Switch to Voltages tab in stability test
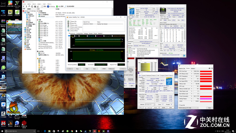Screen dimensions: 236x133 click(x=86, y=34)
